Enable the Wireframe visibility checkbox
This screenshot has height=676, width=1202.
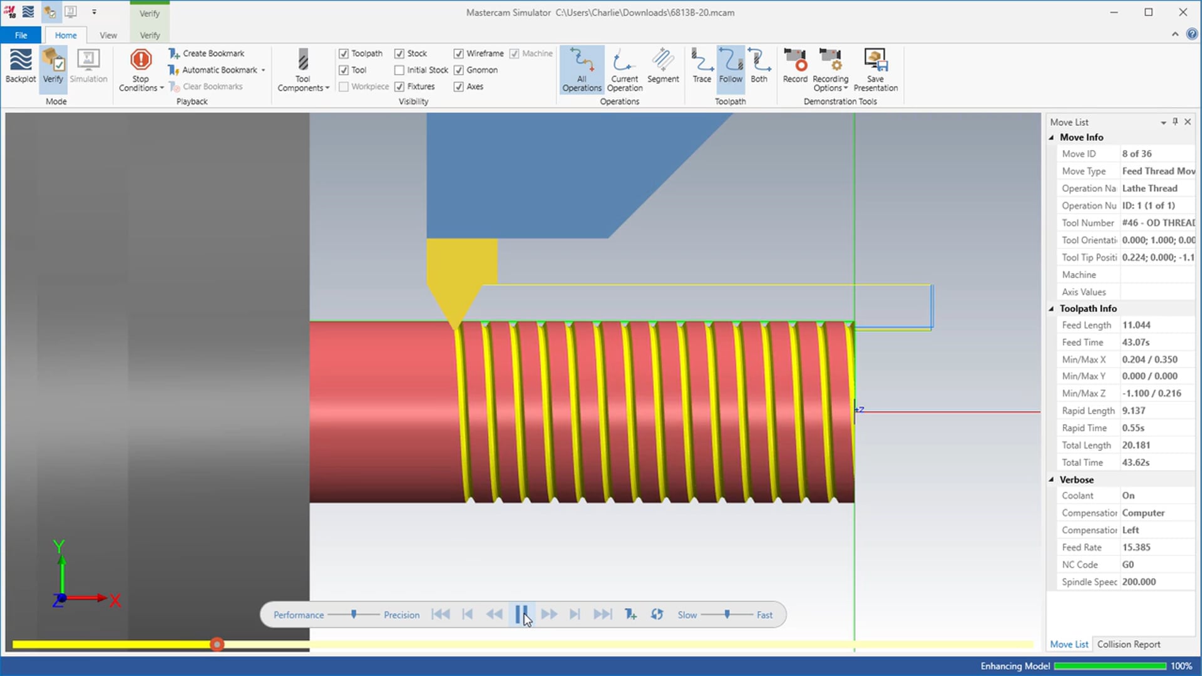pyautogui.click(x=458, y=53)
